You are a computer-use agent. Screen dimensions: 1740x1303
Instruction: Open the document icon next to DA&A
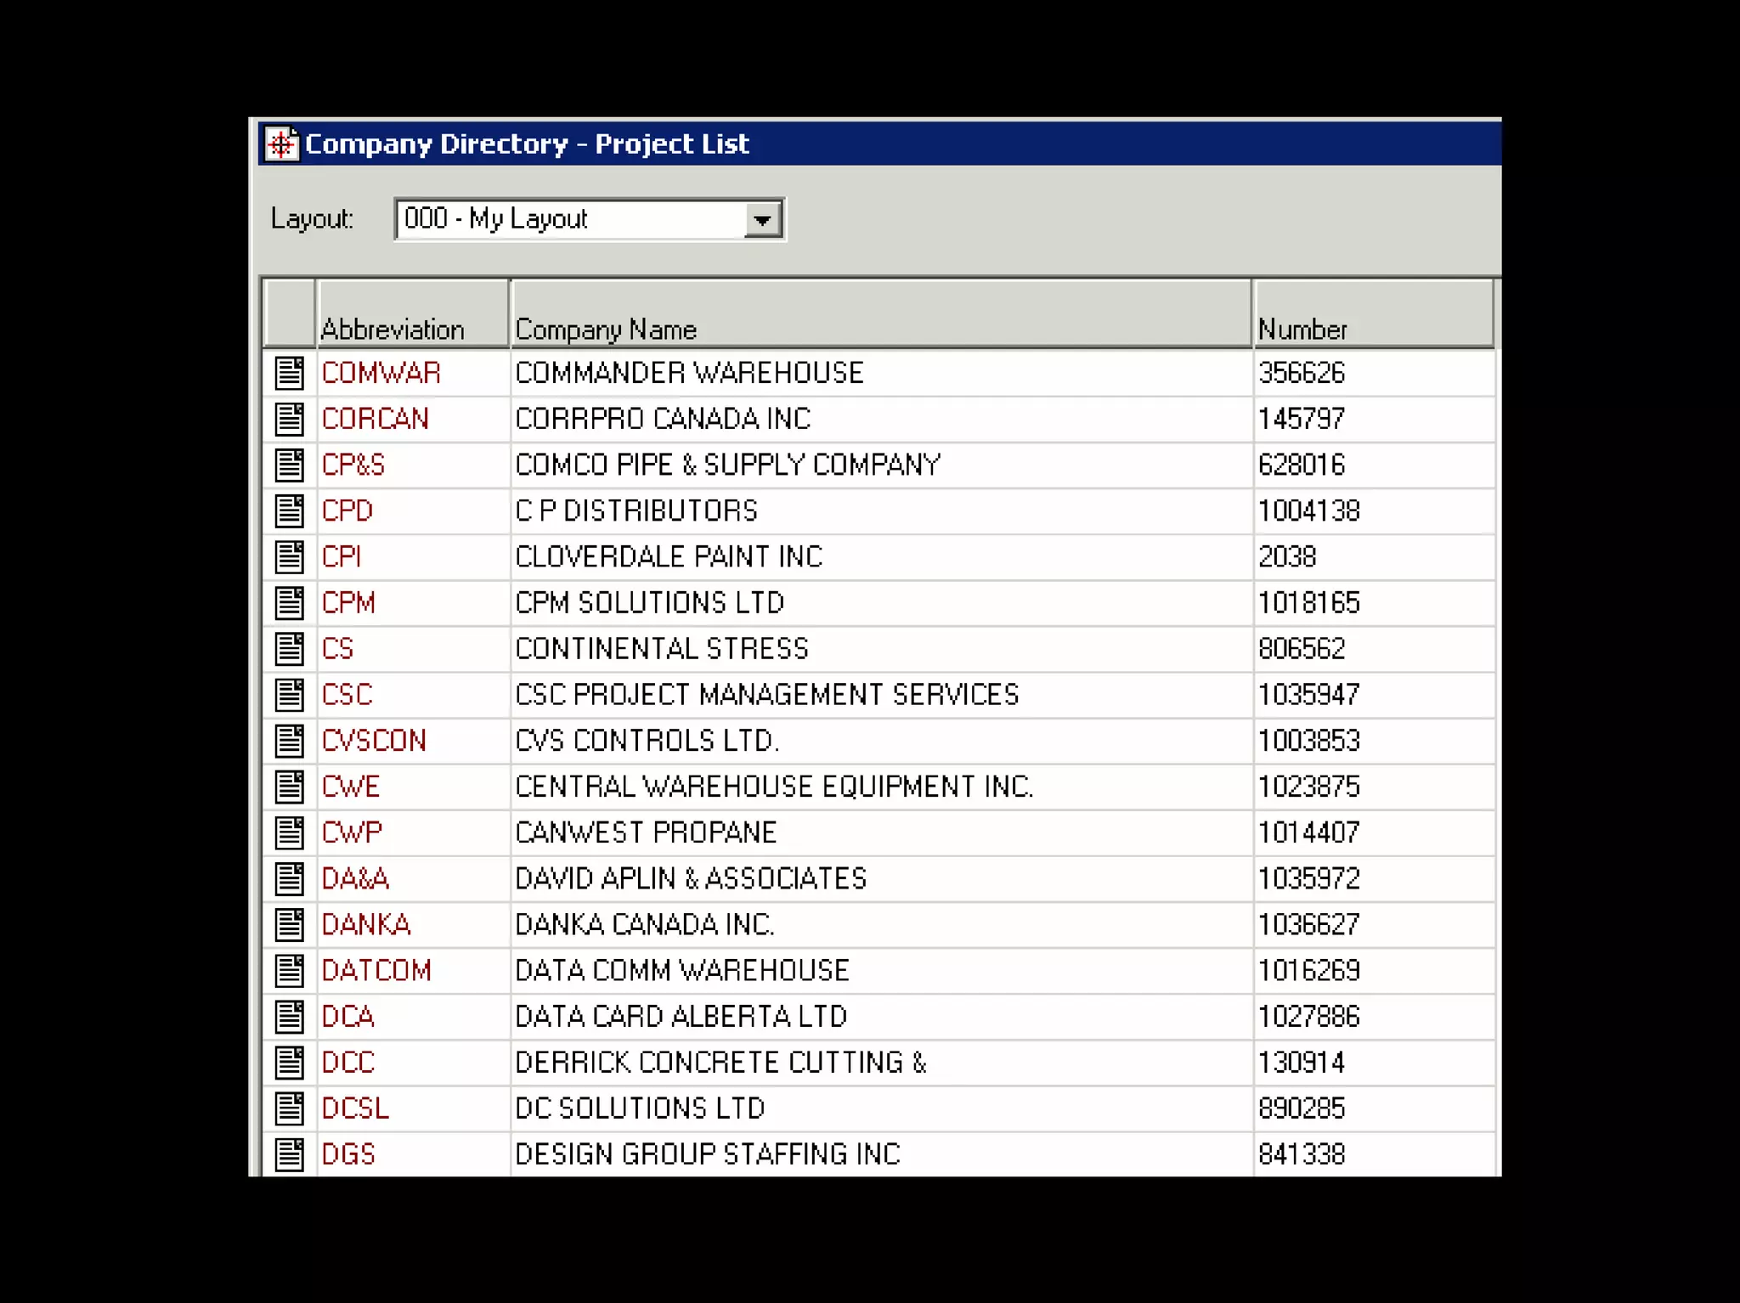coord(289,878)
